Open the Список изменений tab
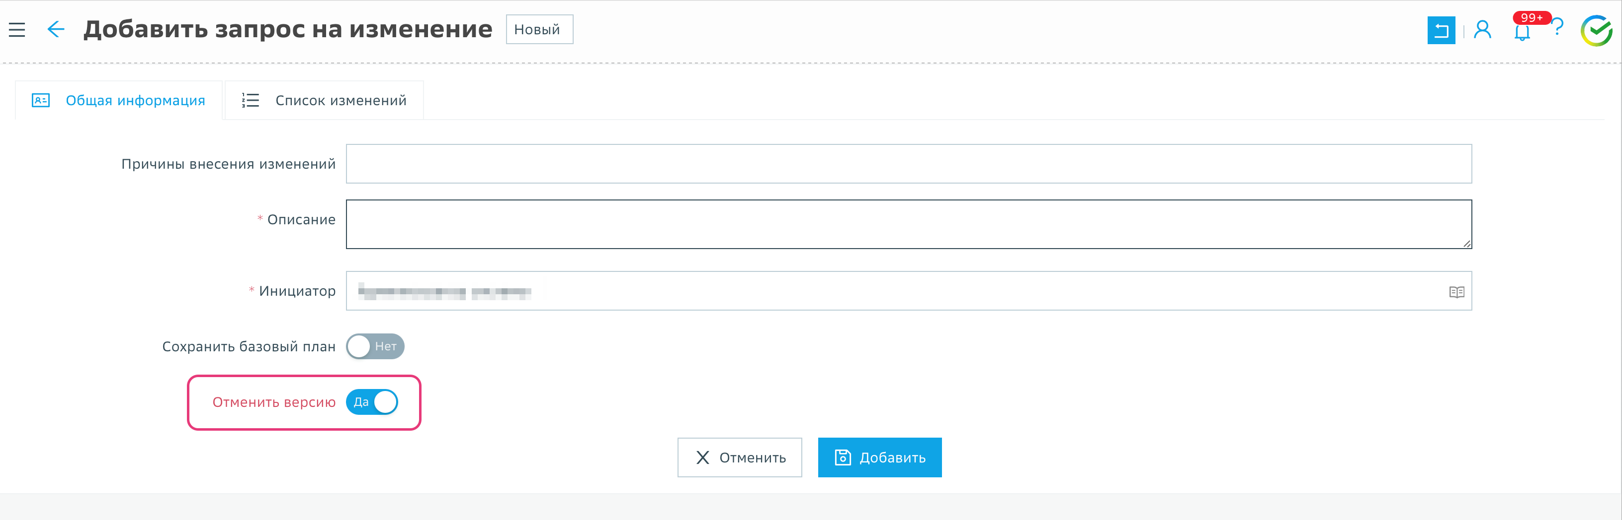 [324, 101]
